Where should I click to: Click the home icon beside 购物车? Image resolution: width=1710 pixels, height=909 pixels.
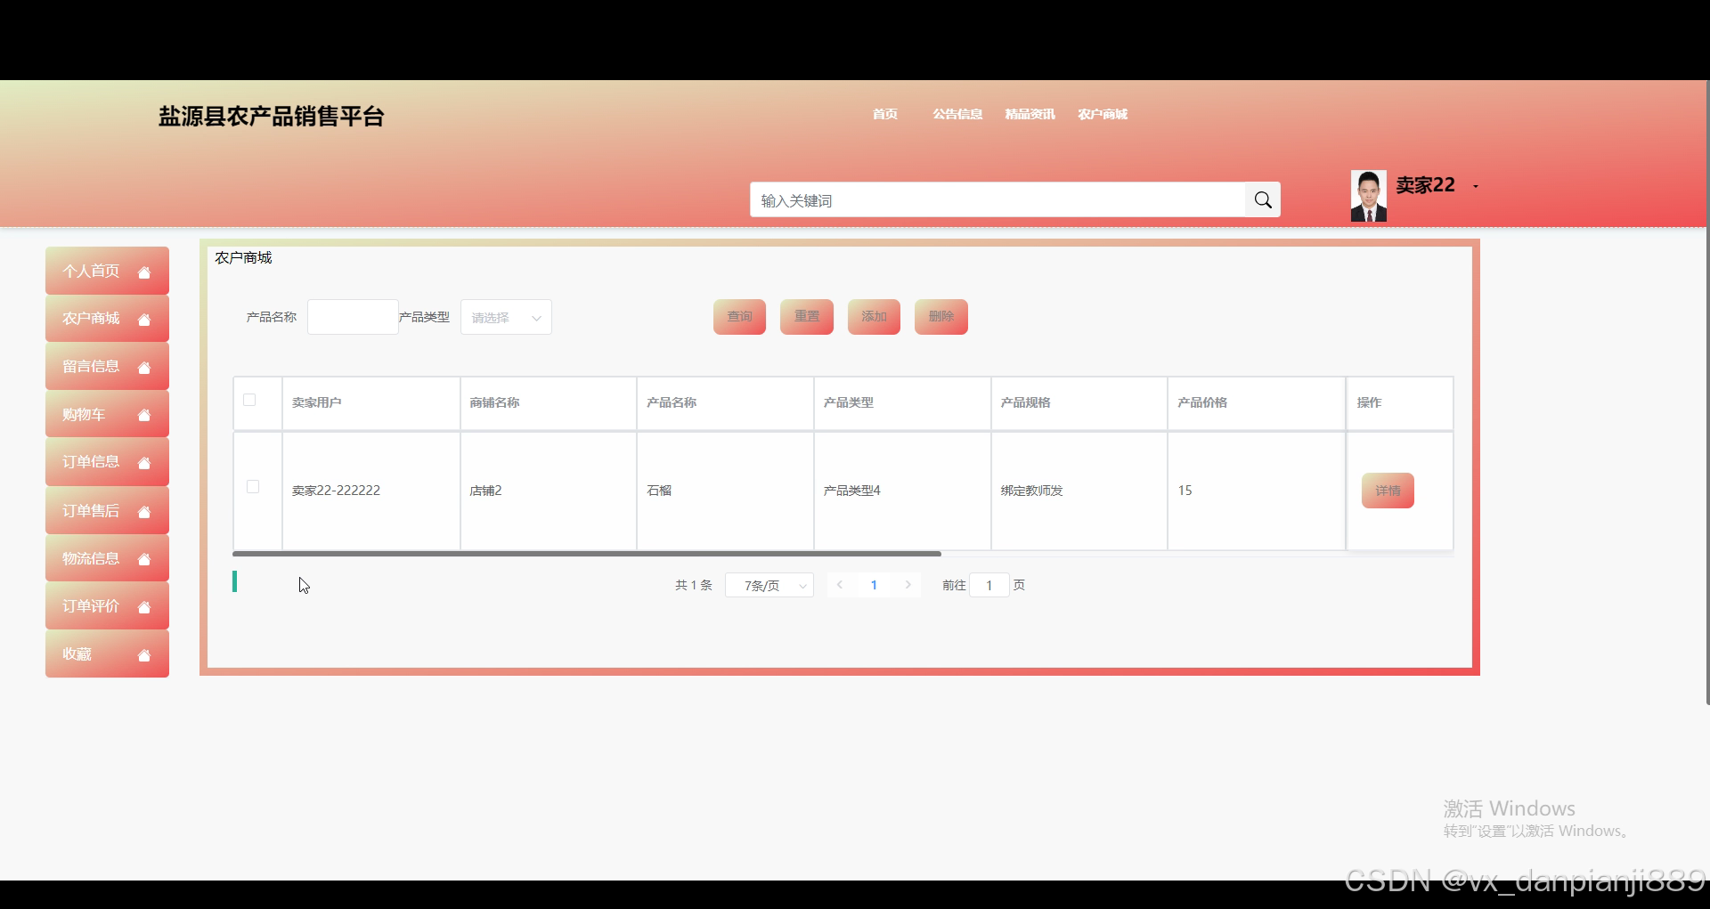coord(144,415)
